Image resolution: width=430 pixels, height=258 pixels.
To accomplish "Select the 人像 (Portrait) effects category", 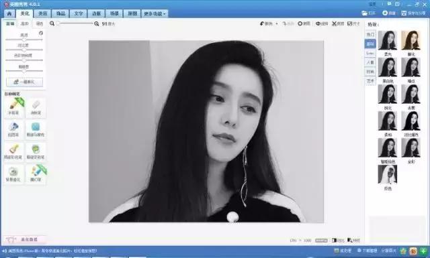I will click(x=370, y=62).
